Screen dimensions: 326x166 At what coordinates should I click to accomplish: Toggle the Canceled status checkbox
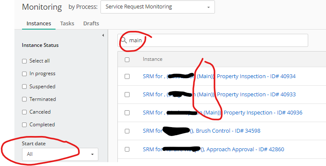24,112
